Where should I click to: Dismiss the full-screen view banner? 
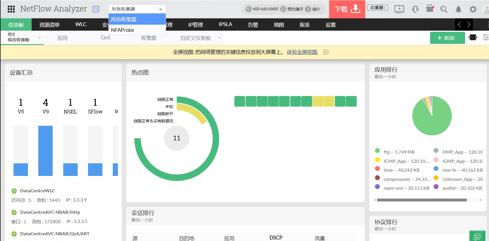(326, 52)
